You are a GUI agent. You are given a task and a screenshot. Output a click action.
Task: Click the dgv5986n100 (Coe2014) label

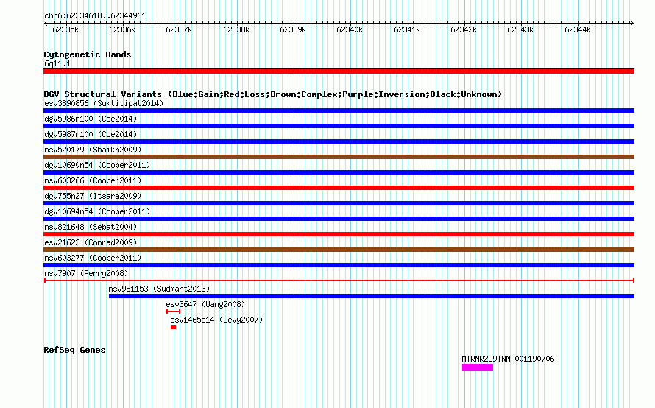tap(91, 119)
